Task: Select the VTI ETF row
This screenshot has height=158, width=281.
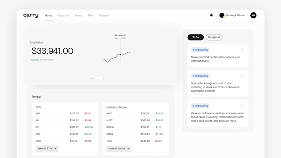Action: (x=65, y=127)
